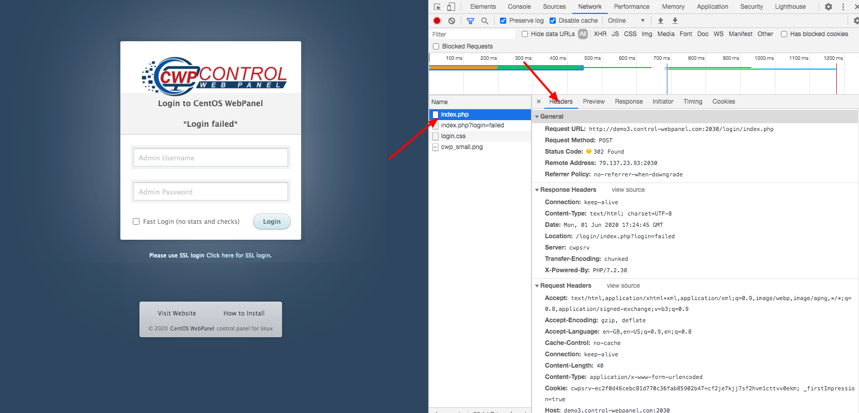Click the login.css file icon
This screenshot has height=413, width=859.
(435, 136)
